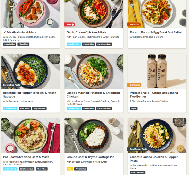Image resolution: width=189 pixels, height=175 pixels.
Task: Open Chipotle Queso Chicken & Pepper Pasta
Action: point(154,159)
